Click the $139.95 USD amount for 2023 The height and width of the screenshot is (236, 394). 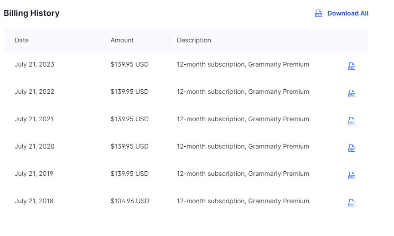coord(130,65)
